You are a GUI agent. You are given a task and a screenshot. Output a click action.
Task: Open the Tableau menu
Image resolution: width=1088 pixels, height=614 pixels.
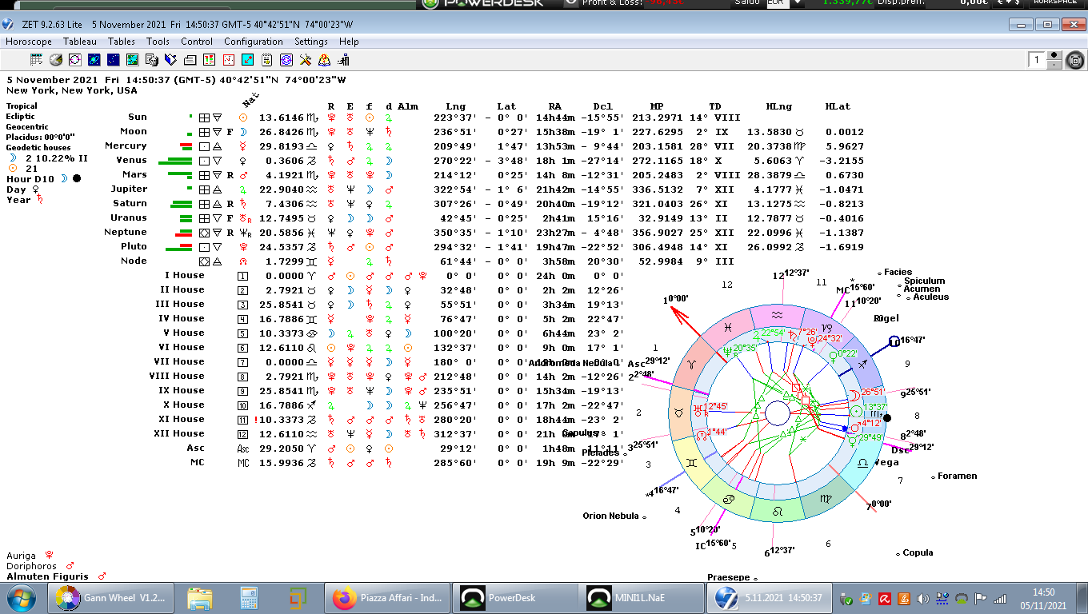click(80, 42)
